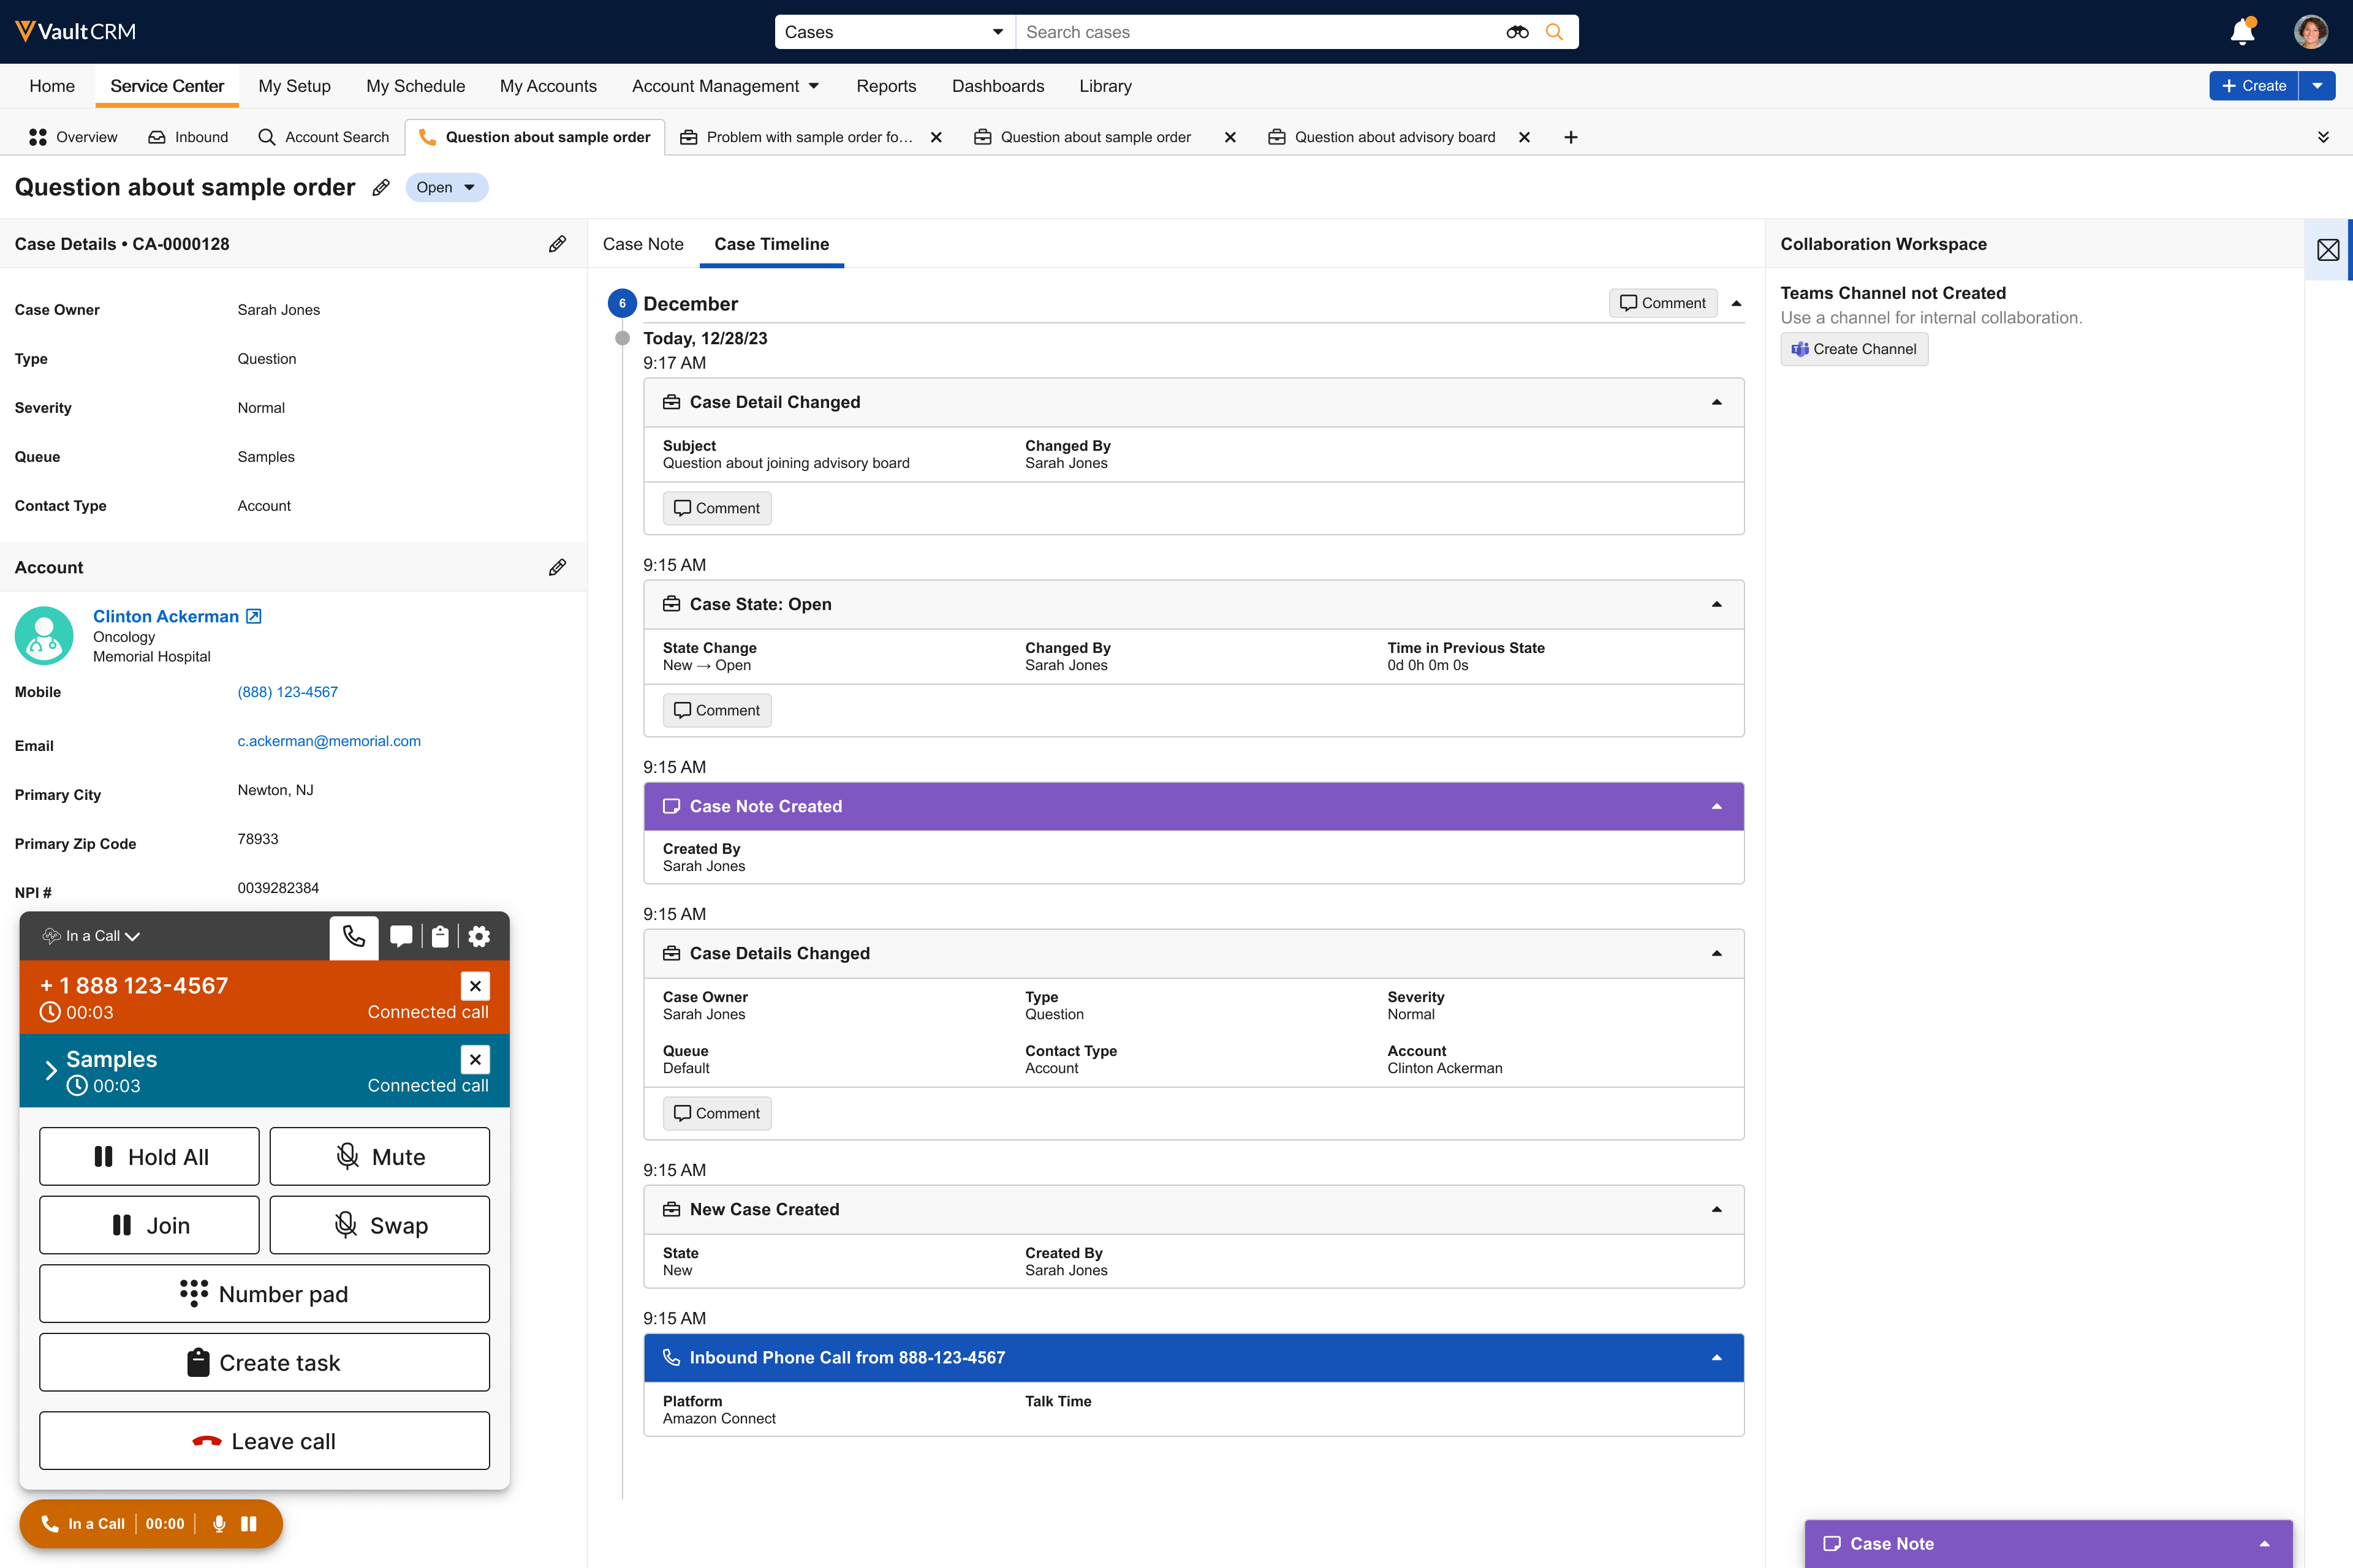Open softphone settings gear icon

coord(479,936)
